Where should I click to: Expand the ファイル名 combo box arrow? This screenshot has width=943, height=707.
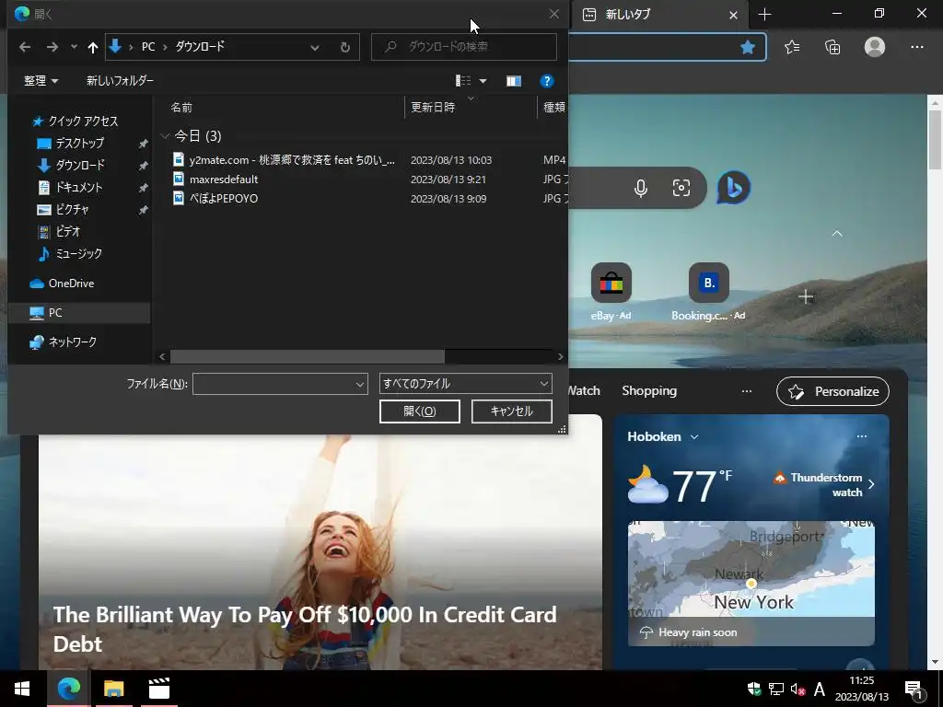(x=360, y=384)
